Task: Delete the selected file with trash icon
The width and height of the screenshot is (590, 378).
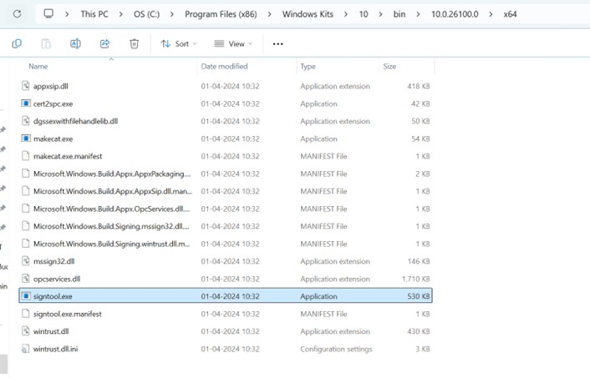Action: coord(134,44)
